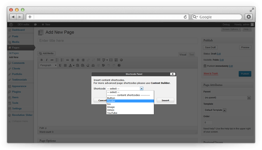Screen dimensions: 262x150
Task: Paste from Word
Action: [x=83, y=65]
